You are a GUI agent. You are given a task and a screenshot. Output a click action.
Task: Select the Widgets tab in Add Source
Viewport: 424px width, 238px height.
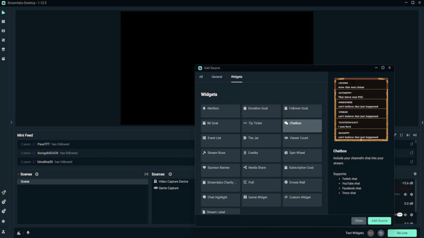pyautogui.click(x=236, y=77)
